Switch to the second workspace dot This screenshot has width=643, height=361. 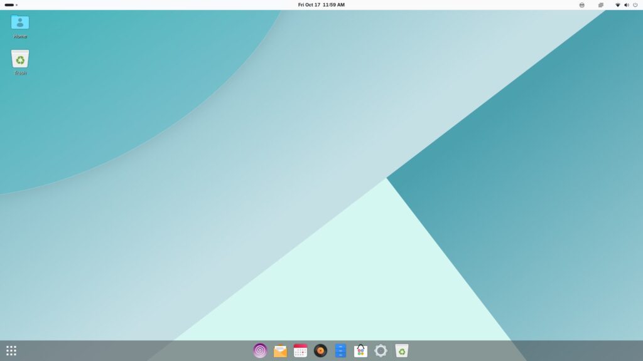(x=17, y=4)
